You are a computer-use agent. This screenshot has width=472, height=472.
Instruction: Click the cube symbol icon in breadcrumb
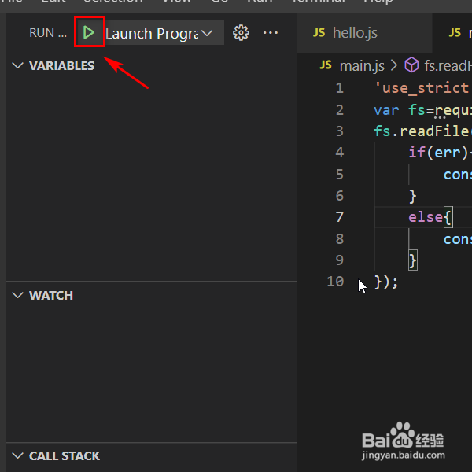[411, 65]
